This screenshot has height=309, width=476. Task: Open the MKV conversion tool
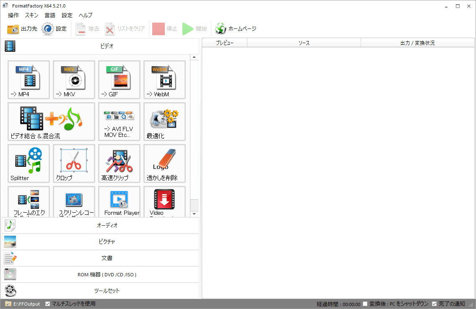(74, 80)
